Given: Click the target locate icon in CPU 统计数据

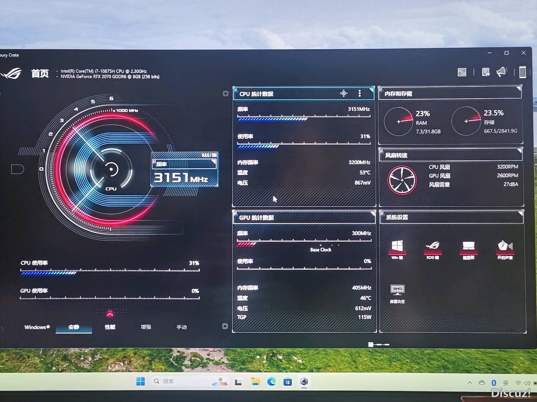Looking at the screenshot, I should (344, 93).
